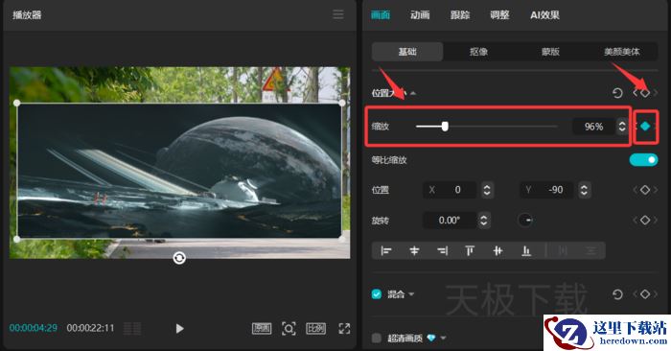This screenshot has height=351, width=671.
Task: Align clip to right edge
Action: coord(442,250)
